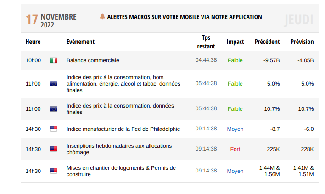Select the Indice manufacturier de la Fed event
The width and height of the screenshot is (325, 194).
coord(123,129)
